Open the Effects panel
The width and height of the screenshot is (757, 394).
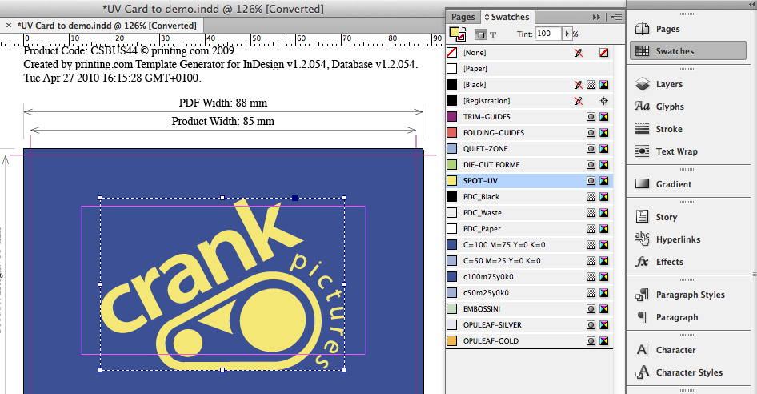pos(669,262)
